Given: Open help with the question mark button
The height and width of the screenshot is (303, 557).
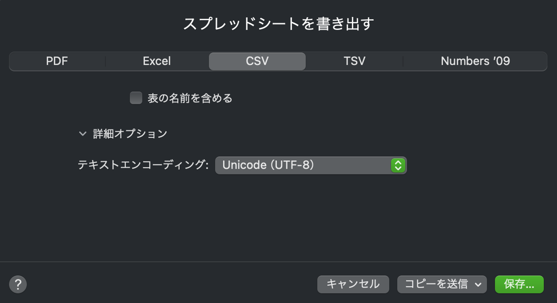Looking at the screenshot, I should click(18, 284).
